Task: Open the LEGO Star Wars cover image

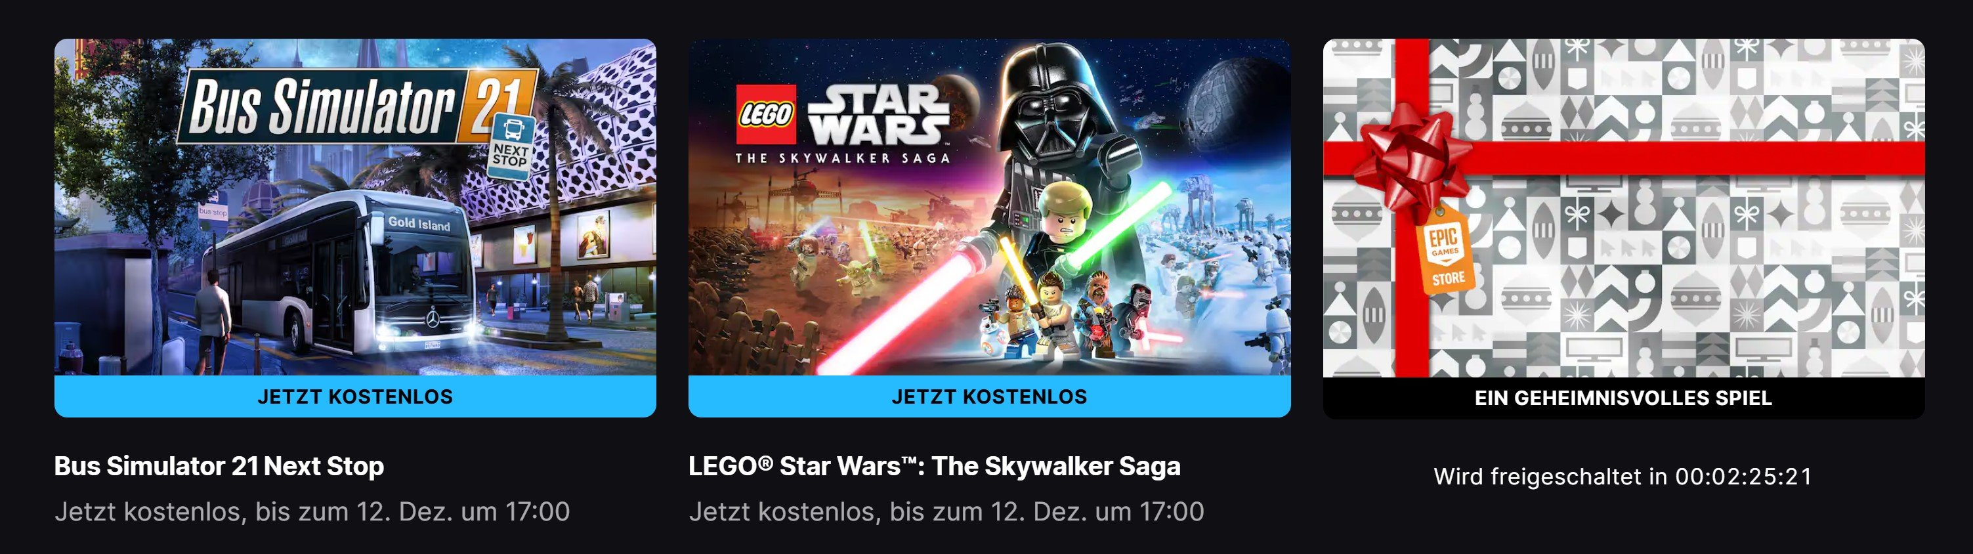Action: 989,207
